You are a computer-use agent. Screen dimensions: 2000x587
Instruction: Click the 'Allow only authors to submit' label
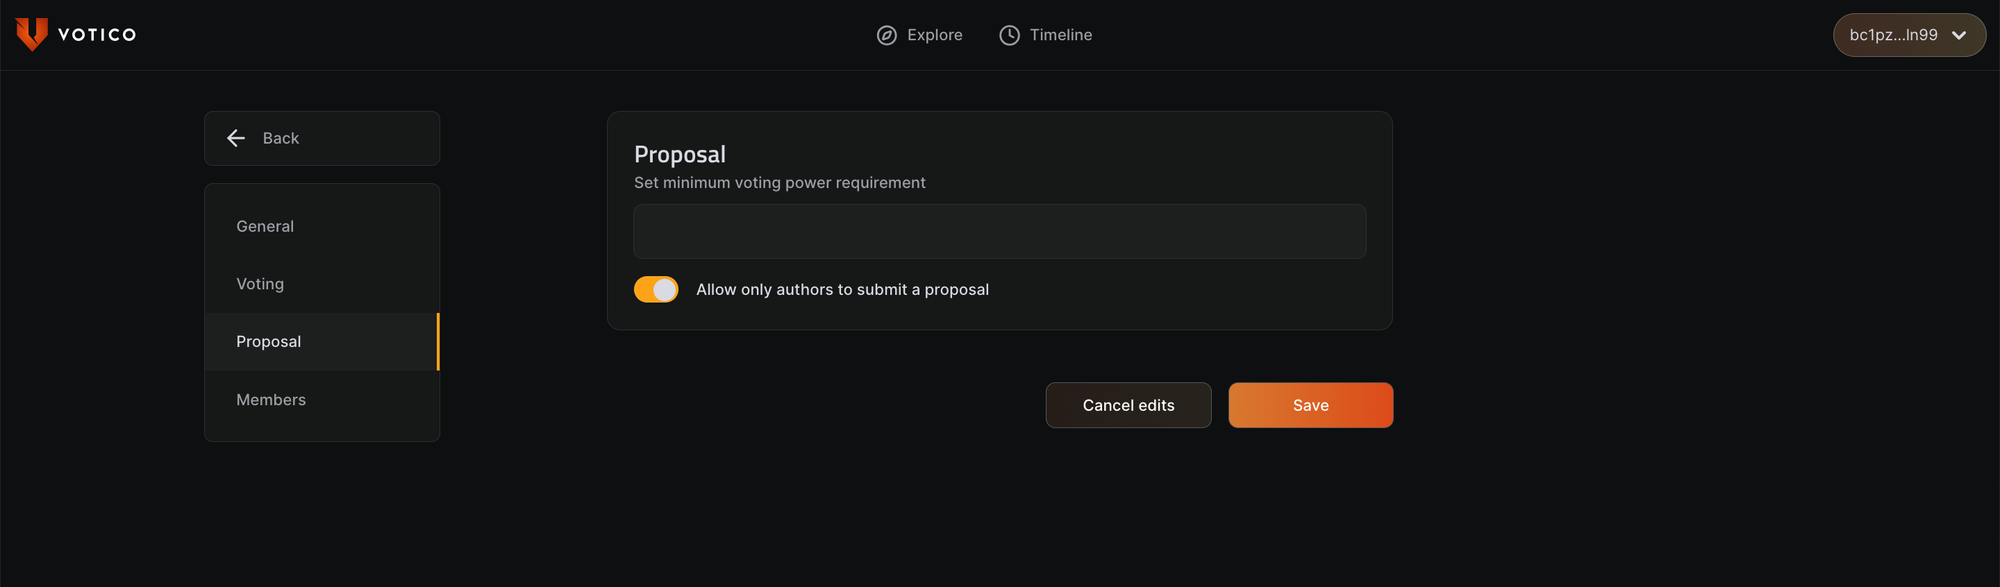842,289
